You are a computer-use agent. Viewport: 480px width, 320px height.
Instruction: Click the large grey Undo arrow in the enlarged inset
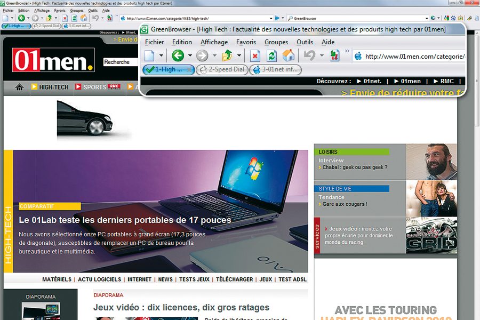pyautogui.click(x=309, y=55)
